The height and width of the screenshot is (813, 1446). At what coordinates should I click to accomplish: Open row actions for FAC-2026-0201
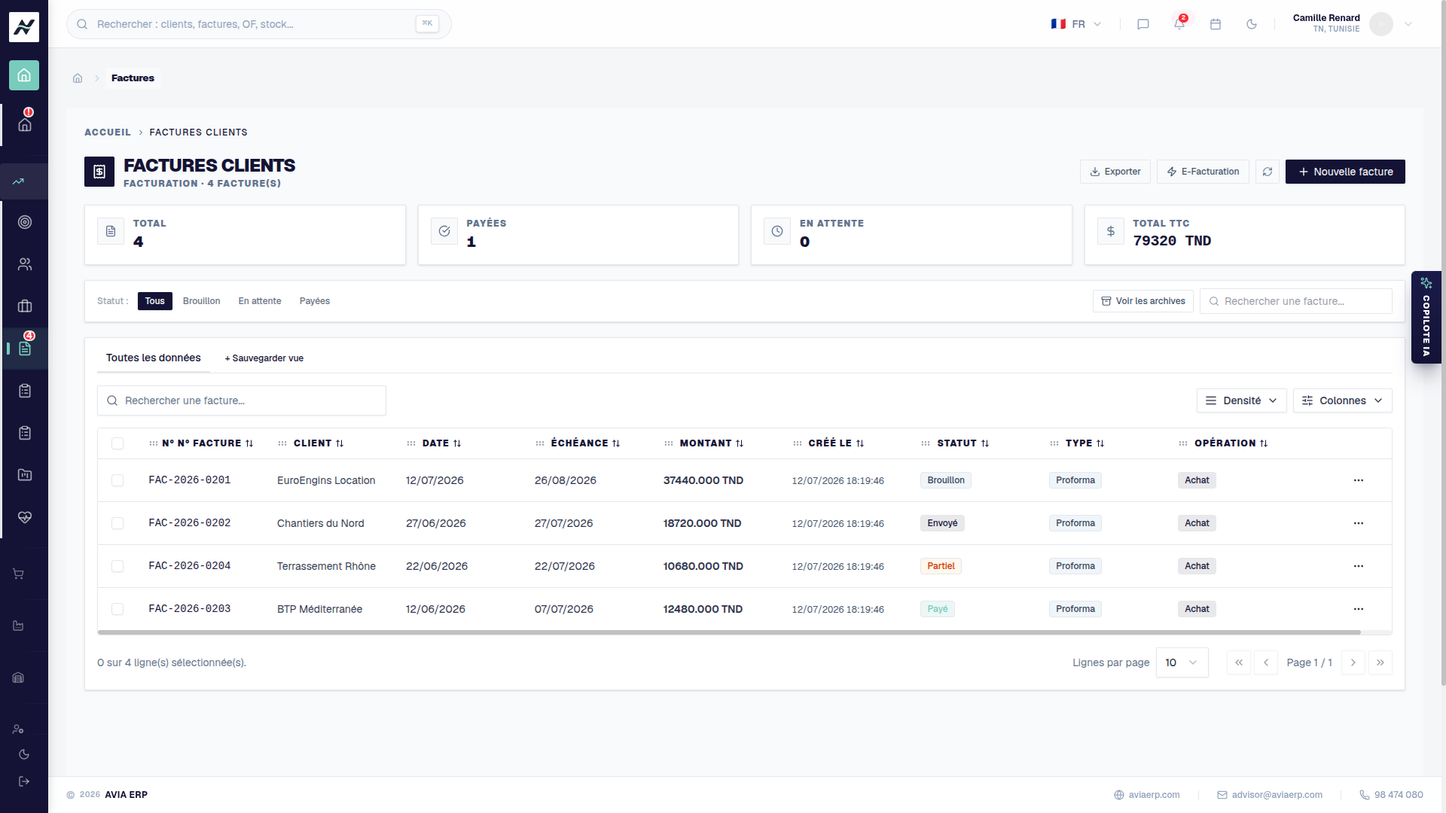[x=1359, y=480]
